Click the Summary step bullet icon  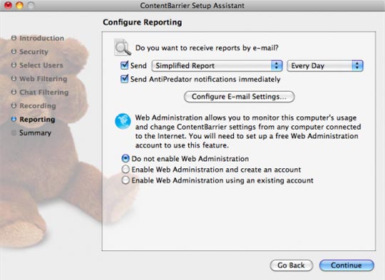[x=14, y=133]
